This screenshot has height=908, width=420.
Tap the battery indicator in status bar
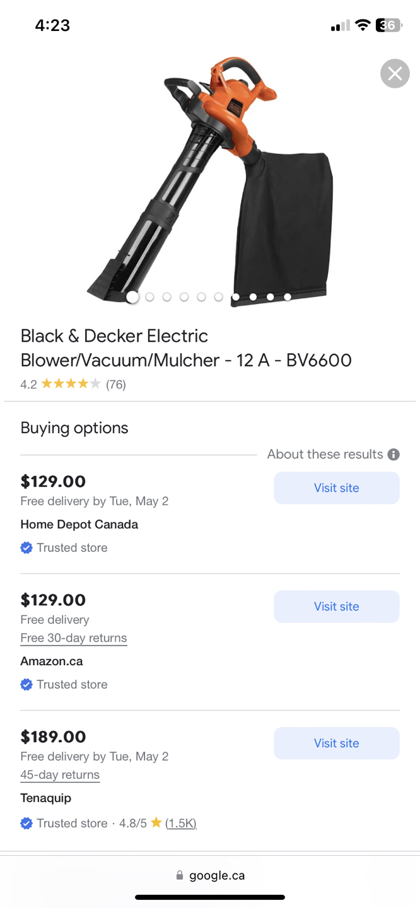coord(388,25)
